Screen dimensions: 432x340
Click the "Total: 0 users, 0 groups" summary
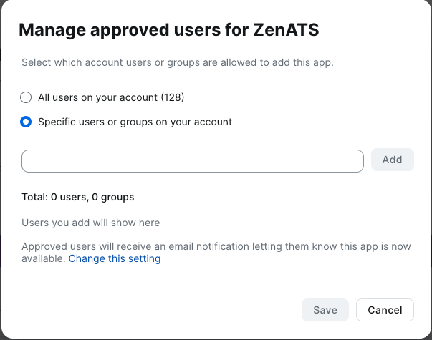[x=78, y=197]
